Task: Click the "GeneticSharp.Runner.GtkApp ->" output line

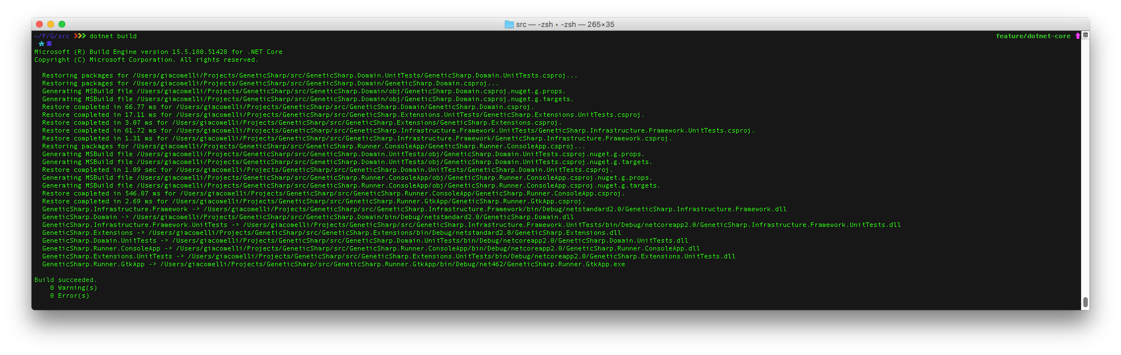Action: pos(334,264)
